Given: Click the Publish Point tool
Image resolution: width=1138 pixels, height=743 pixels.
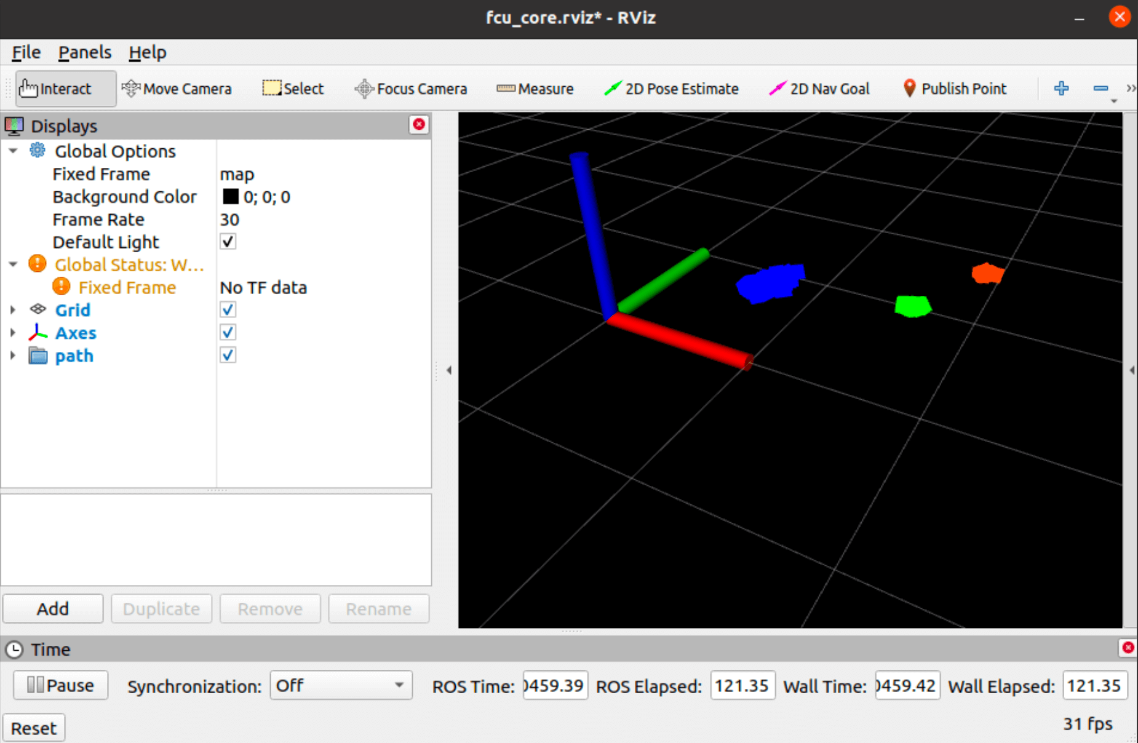Looking at the screenshot, I should (x=955, y=89).
